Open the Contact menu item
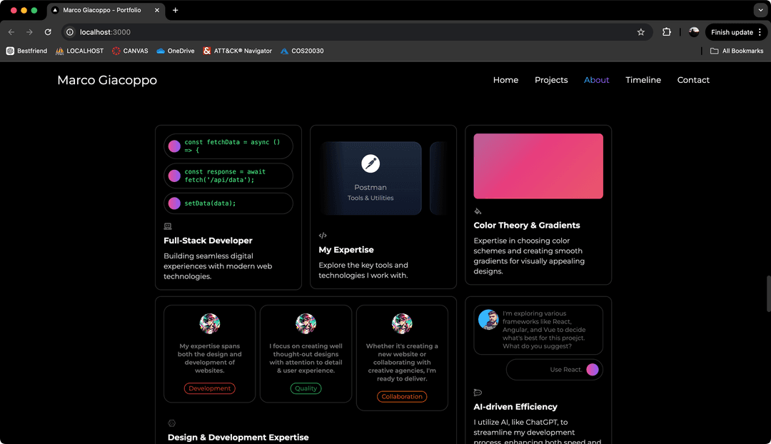771x444 pixels. 692,80
